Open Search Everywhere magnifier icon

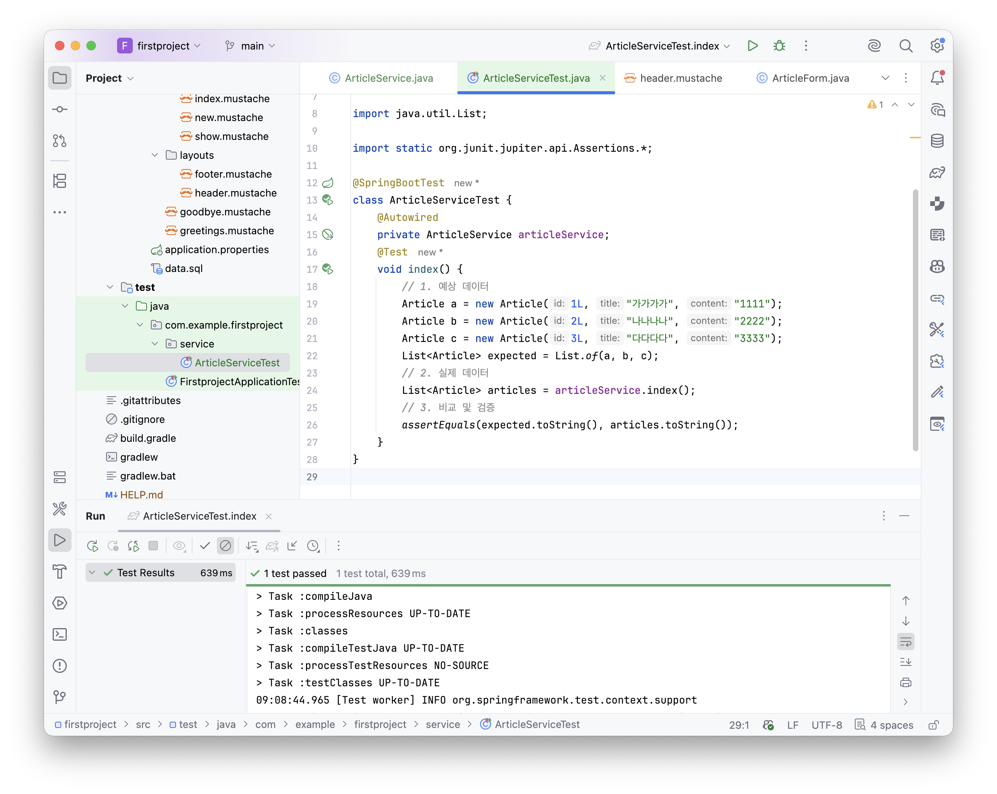click(905, 45)
